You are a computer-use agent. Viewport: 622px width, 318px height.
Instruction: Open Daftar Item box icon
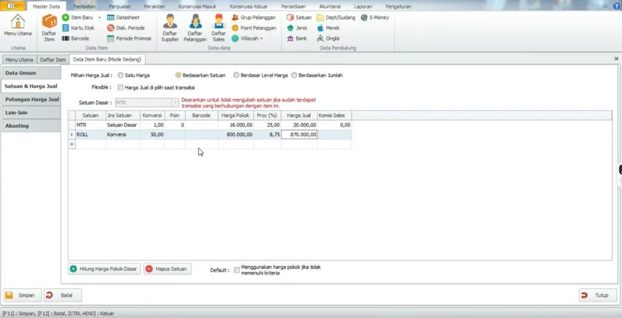[x=49, y=21]
